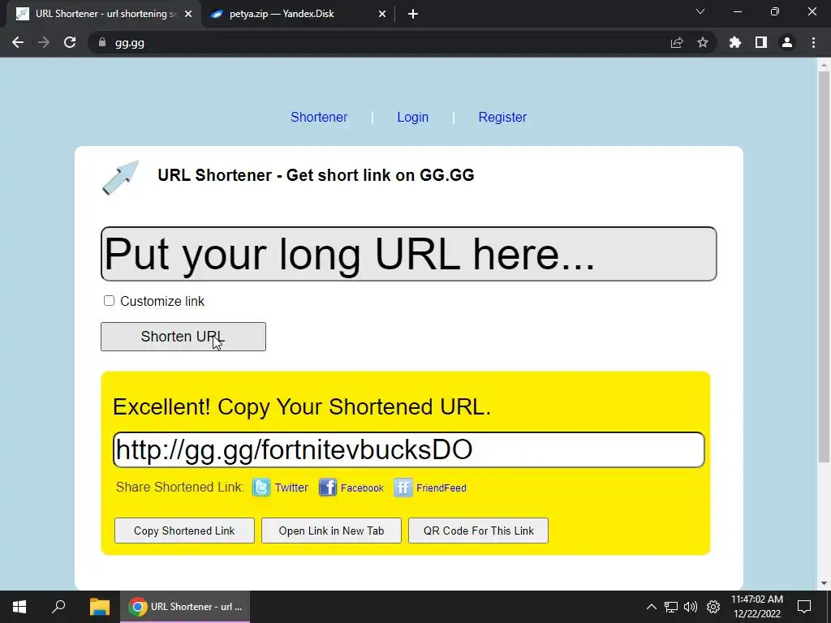Switch to petya.zip Yandex.Disk tab
The height and width of the screenshot is (623, 831).
[299, 15]
